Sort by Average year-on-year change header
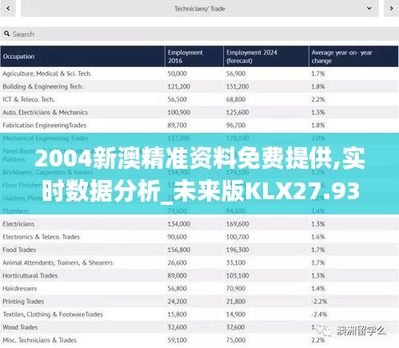Viewport: 399px width, 348px height. click(353, 56)
